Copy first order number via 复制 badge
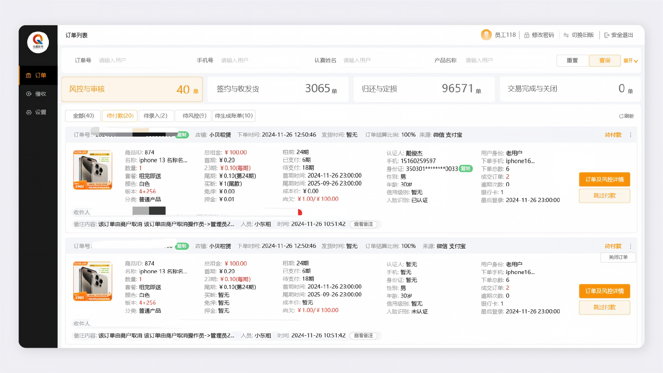The image size is (663, 373). pyautogui.click(x=182, y=135)
